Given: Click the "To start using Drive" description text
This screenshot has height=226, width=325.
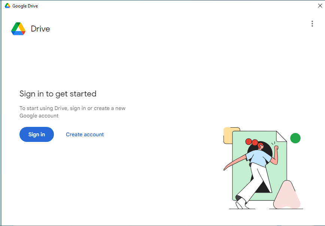Looking at the screenshot, I should tap(72, 108).
